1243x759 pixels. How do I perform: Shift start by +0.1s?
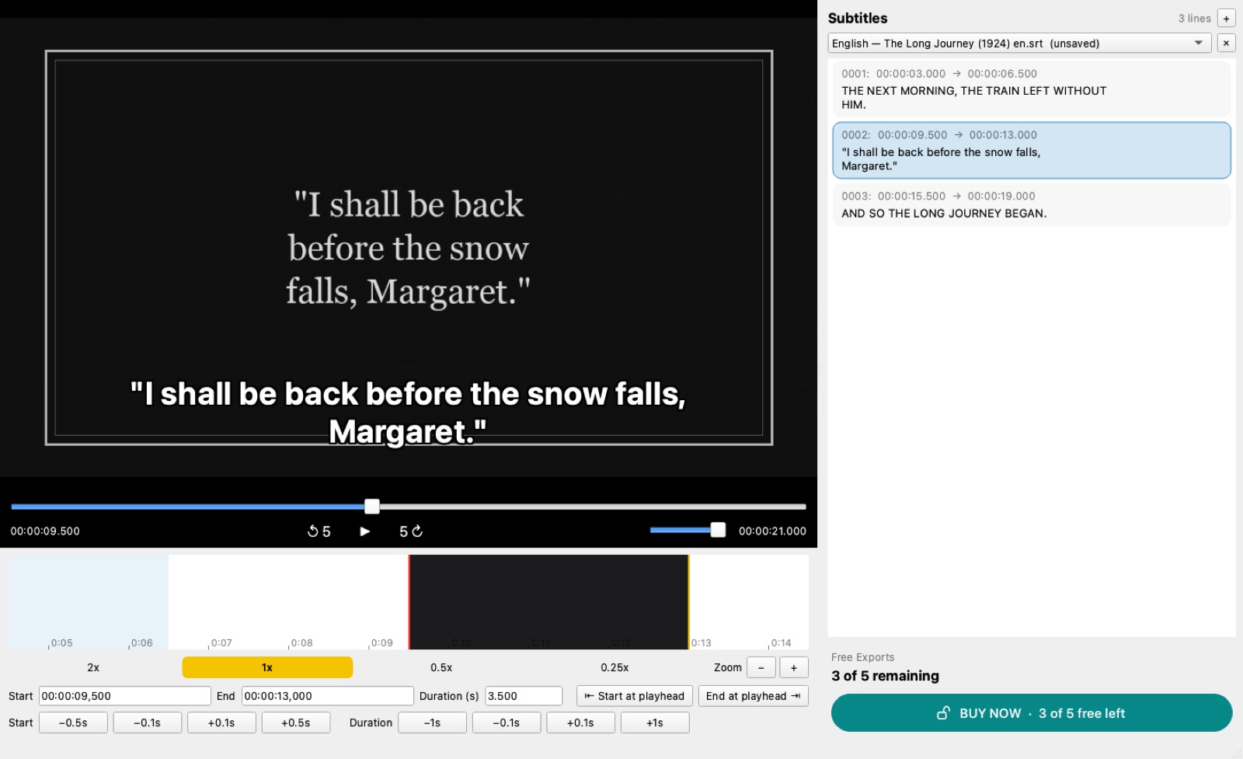[221, 722]
